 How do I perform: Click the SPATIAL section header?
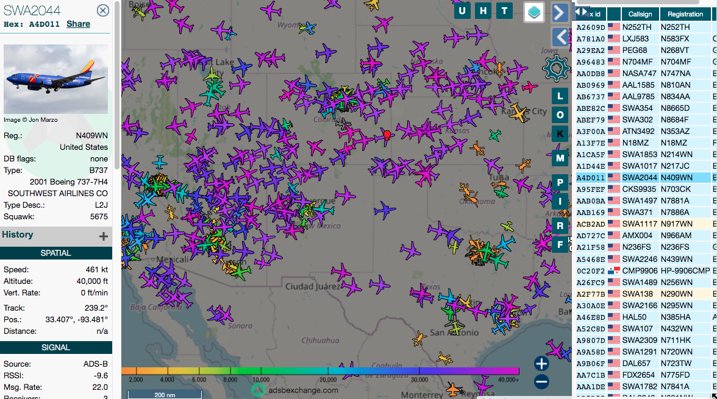pos(56,253)
